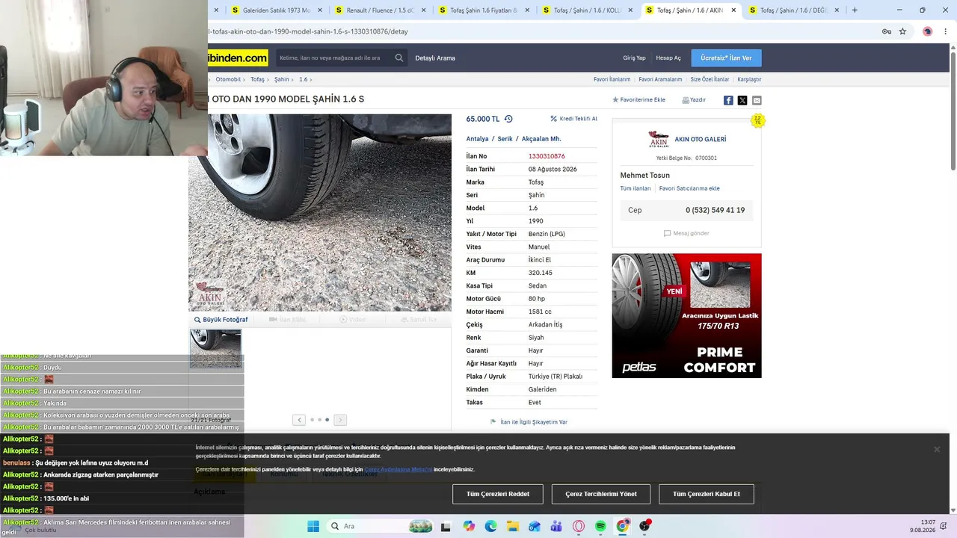Open the Şahin breadcrumb
Viewport: 957px width, 538px height.
point(281,79)
